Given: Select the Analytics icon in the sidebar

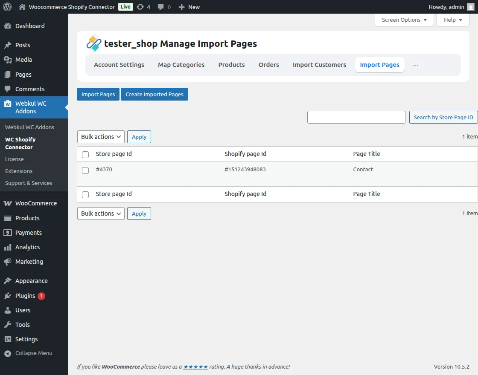Looking at the screenshot, I should [x=8, y=247].
